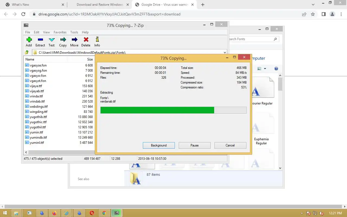Reload the page with Chrome's refresh icon
This screenshot has width=347, height=217.
click(x=23, y=14)
